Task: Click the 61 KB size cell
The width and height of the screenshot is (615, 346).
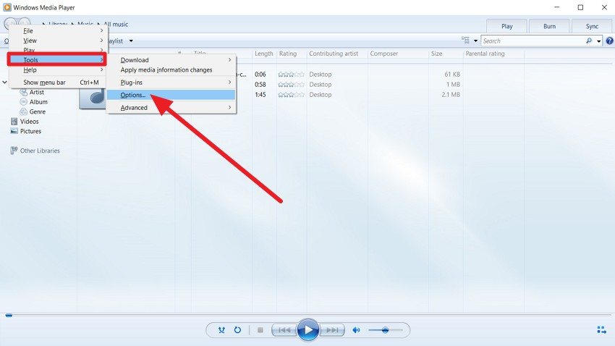Action: (452, 74)
